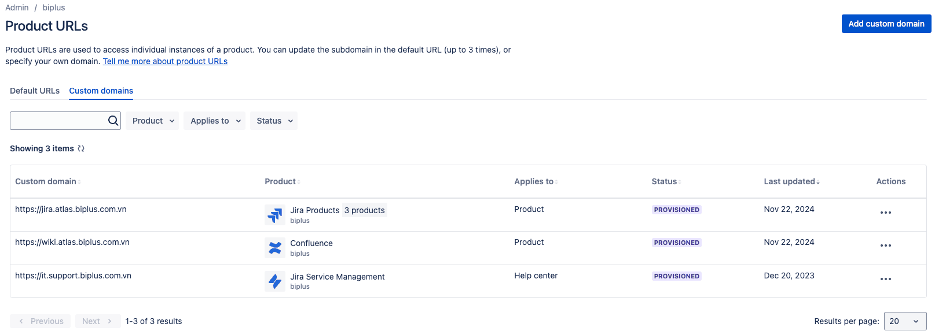
Task: Click Jira Service Management product name
Action: tap(338, 277)
